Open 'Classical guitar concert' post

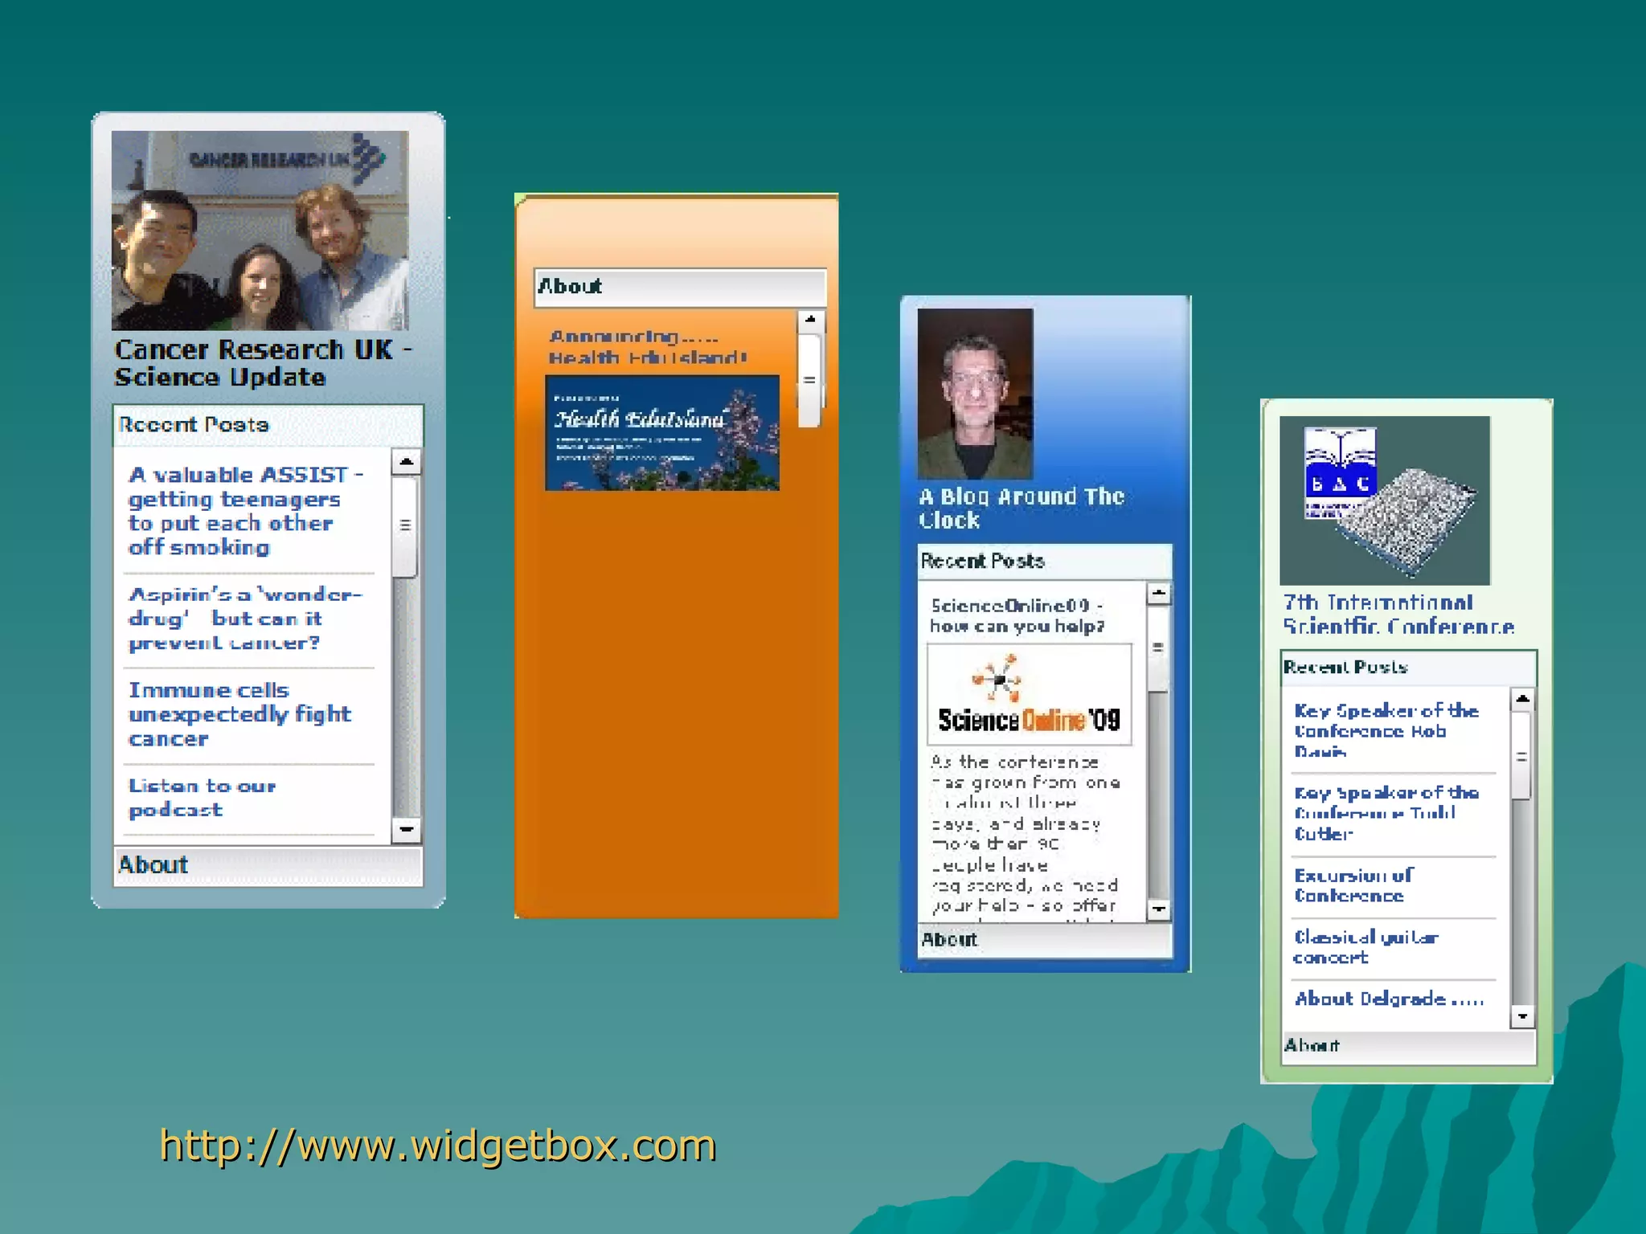pyautogui.click(x=1366, y=946)
